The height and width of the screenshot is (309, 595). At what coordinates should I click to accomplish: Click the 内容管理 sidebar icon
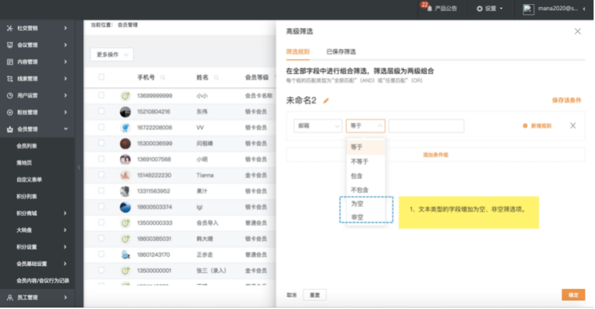[x=10, y=62]
